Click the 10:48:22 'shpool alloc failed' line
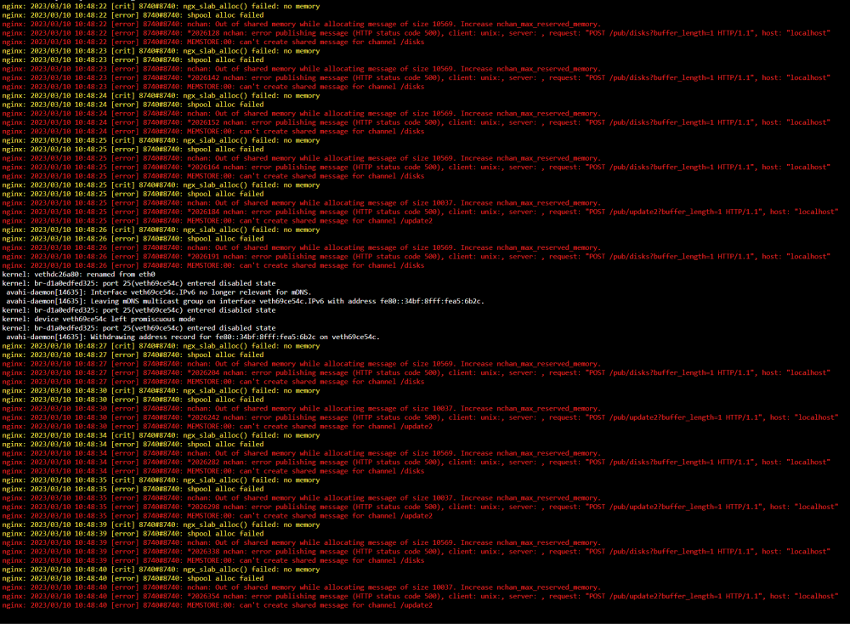 [x=133, y=15]
